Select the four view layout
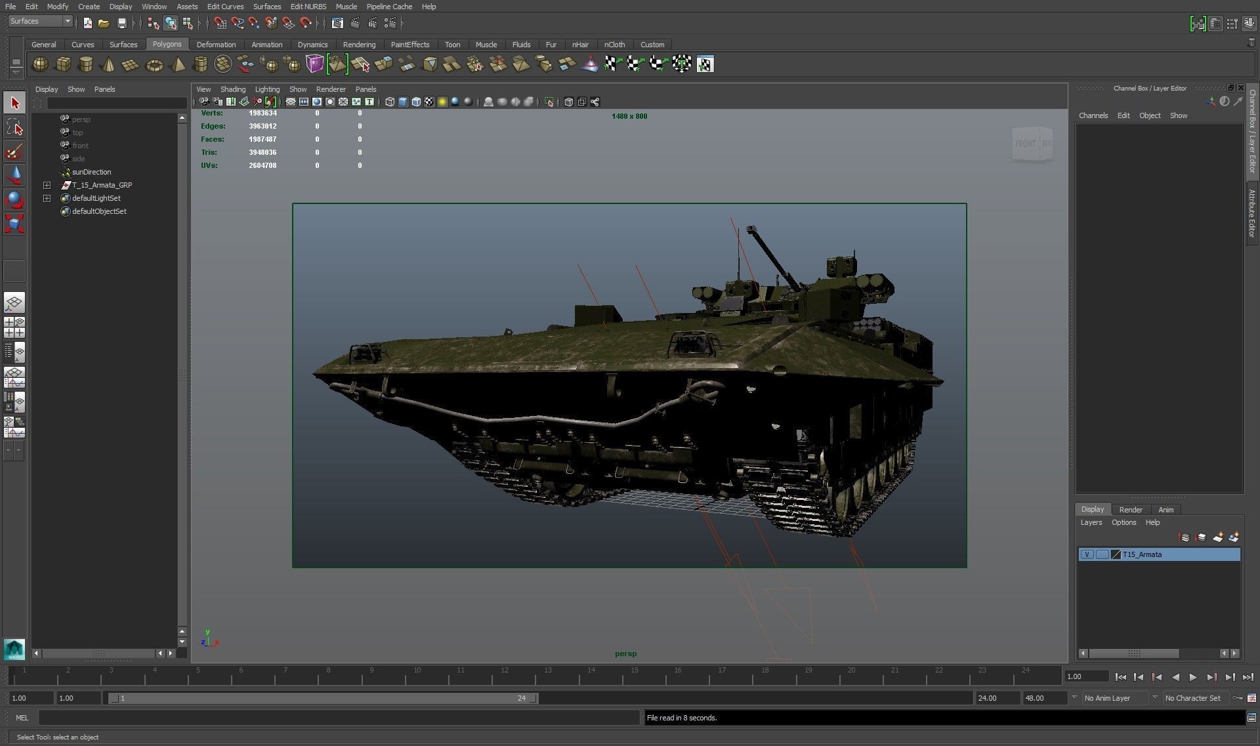 tap(14, 327)
